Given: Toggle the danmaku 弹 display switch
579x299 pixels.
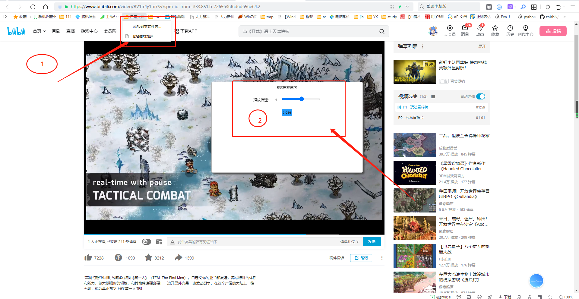Looking at the screenshot, I should (x=147, y=242).
